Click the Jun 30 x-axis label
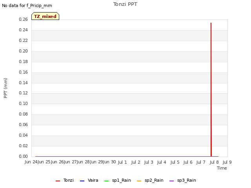The image size is (251, 188). [x=110, y=162]
